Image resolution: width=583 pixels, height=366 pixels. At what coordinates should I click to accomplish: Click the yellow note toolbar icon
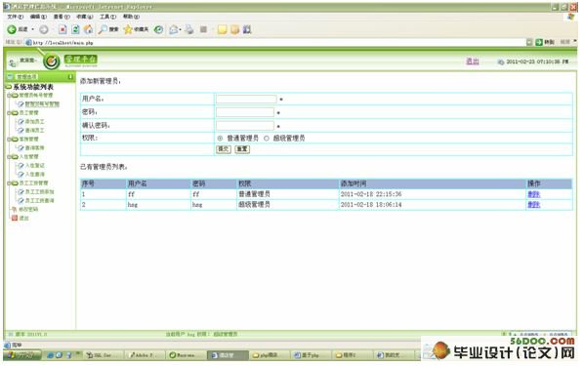[223, 29]
